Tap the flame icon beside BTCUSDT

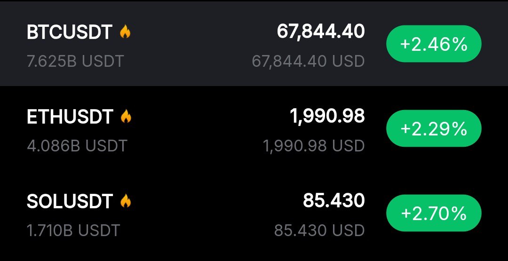point(125,32)
